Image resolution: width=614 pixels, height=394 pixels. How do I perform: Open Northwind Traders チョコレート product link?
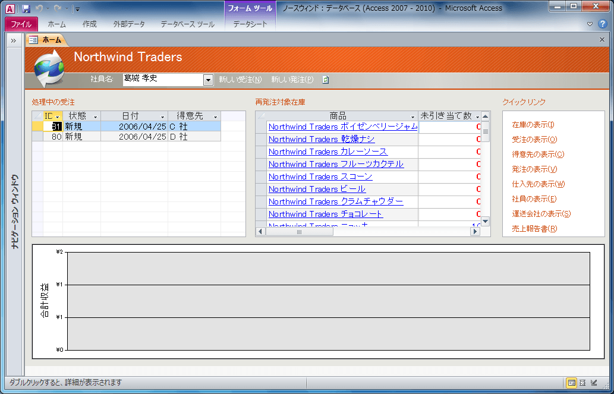click(x=326, y=214)
